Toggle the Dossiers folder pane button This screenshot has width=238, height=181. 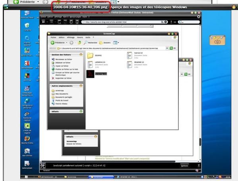(x=105, y=43)
